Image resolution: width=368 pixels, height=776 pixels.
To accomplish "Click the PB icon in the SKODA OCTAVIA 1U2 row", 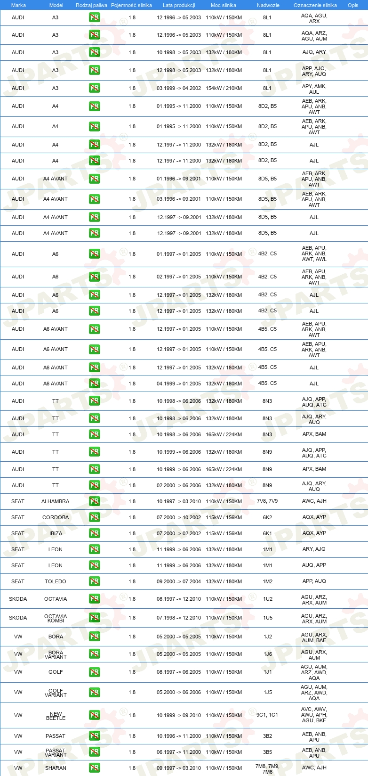I will 95,599.
